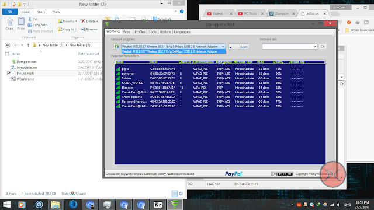Select the JumpLittle.exe file

pos(27,68)
